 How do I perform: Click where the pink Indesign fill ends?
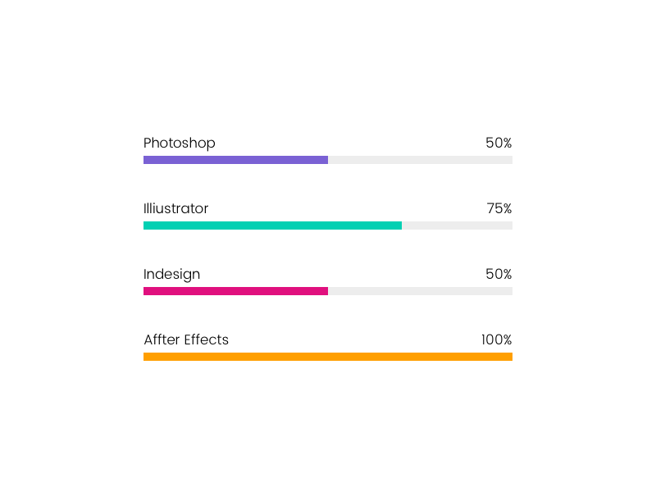click(x=326, y=291)
